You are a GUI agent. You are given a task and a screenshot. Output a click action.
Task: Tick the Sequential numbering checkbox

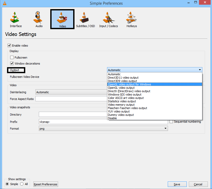(x=171, y=122)
